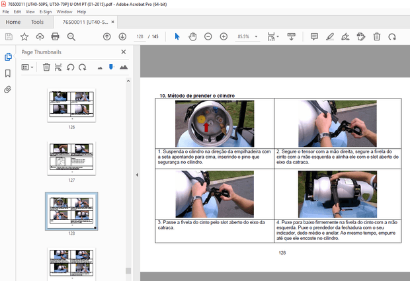This screenshot has width=410, height=281.
Task: Go to the previous page arrow
Action: point(106,36)
